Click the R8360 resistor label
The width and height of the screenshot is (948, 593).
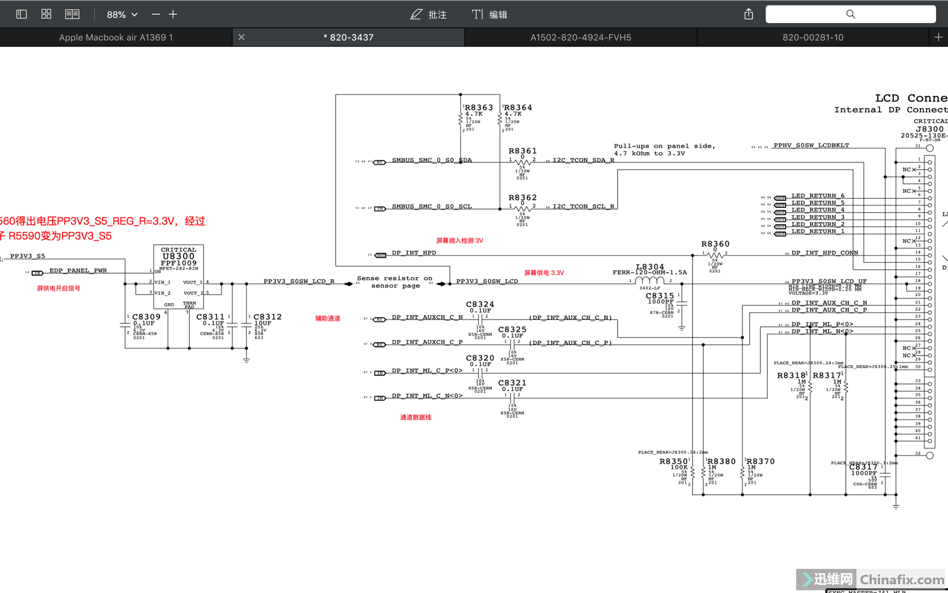pos(716,244)
